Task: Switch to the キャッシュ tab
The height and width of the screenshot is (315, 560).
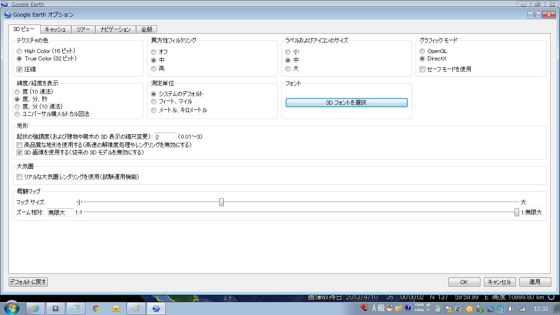Action: pos(55,29)
